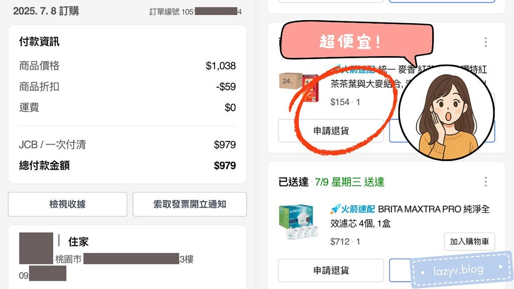Click the 住家 address label

[x=78, y=242]
